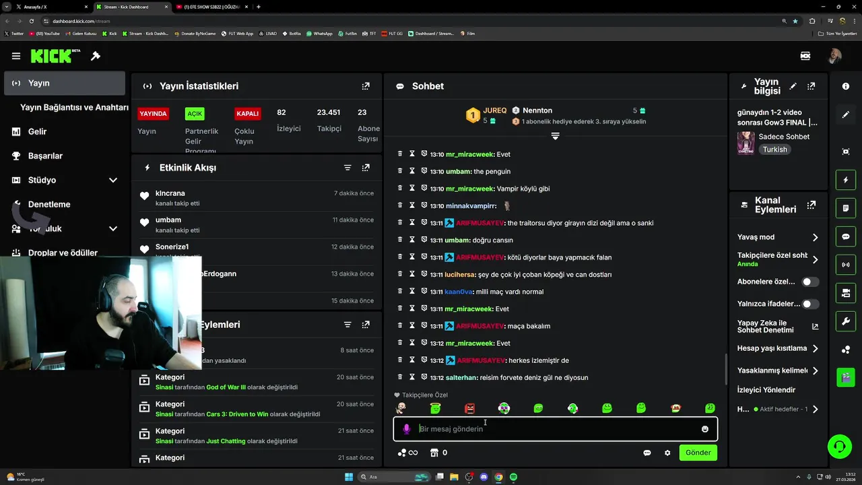
Task: Click the Ara taskbar search box
Action: click(394, 477)
